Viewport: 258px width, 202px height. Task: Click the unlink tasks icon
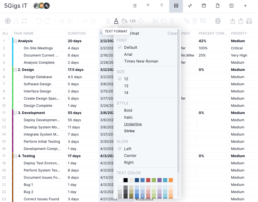(x=93, y=21)
